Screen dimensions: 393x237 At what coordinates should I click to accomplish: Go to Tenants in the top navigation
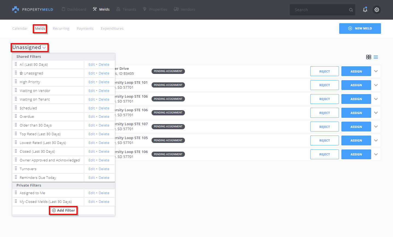[x=126, y=9]
